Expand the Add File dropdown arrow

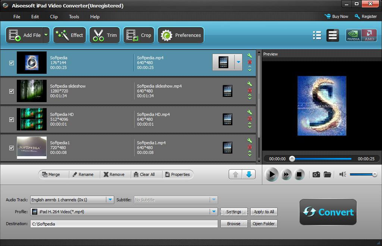[46, 35]
